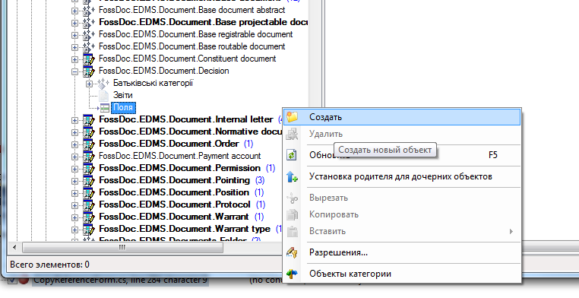Click the Звіти report page icon

[104, 96]
